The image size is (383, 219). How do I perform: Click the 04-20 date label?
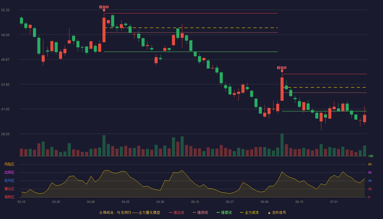click(x=126, y=202)
